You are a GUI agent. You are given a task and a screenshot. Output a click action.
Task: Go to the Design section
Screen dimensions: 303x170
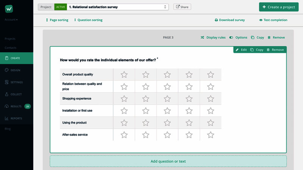(15, 70)
